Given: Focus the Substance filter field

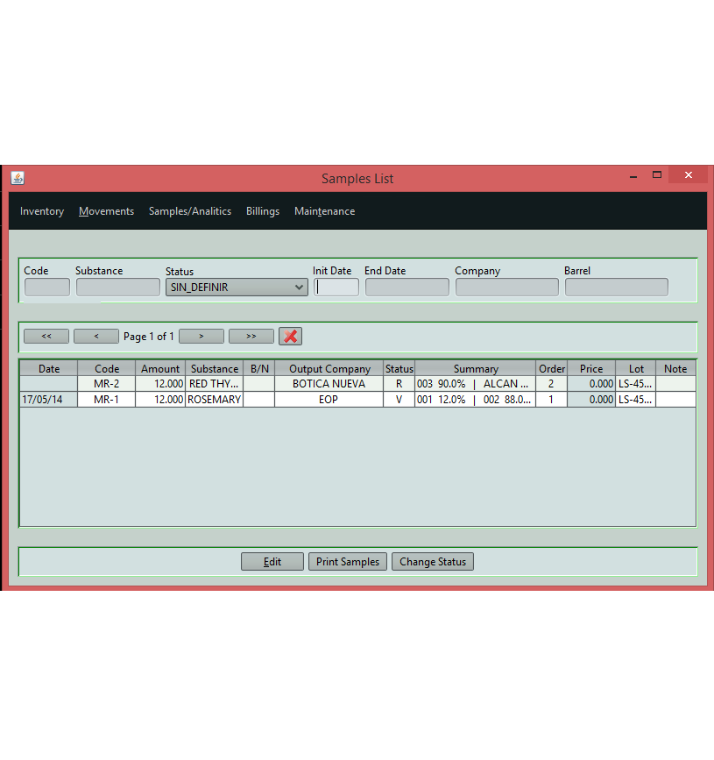Looking at the screenshot, I should coord(117,287).
